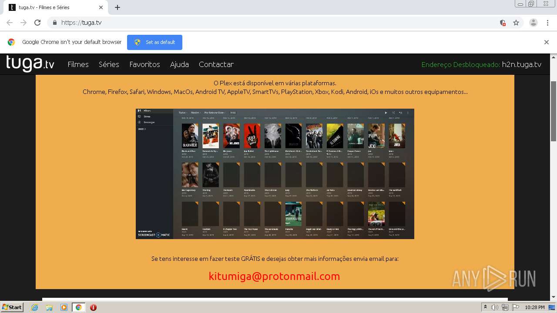Reload the page with the refresh icon
This screenshot has height=313, width=557.
tap(37, 23)
